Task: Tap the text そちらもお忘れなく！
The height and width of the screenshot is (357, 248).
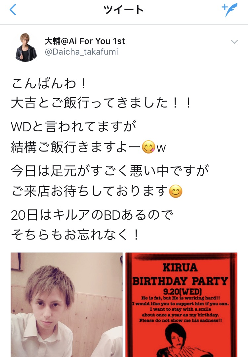Action: [75, 235]
